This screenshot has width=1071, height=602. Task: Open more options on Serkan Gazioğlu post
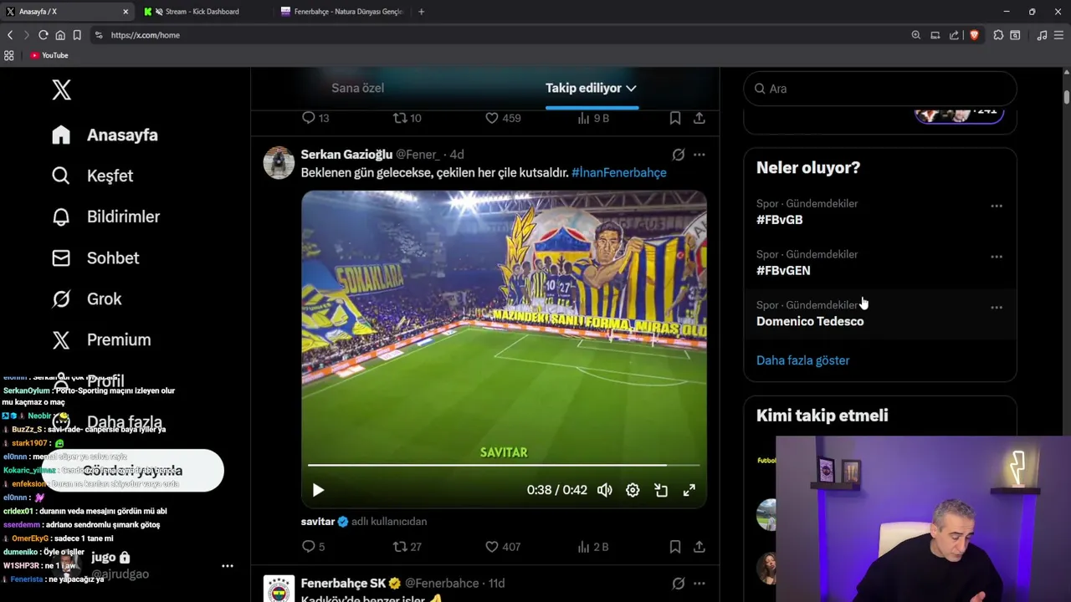[699, 155]
